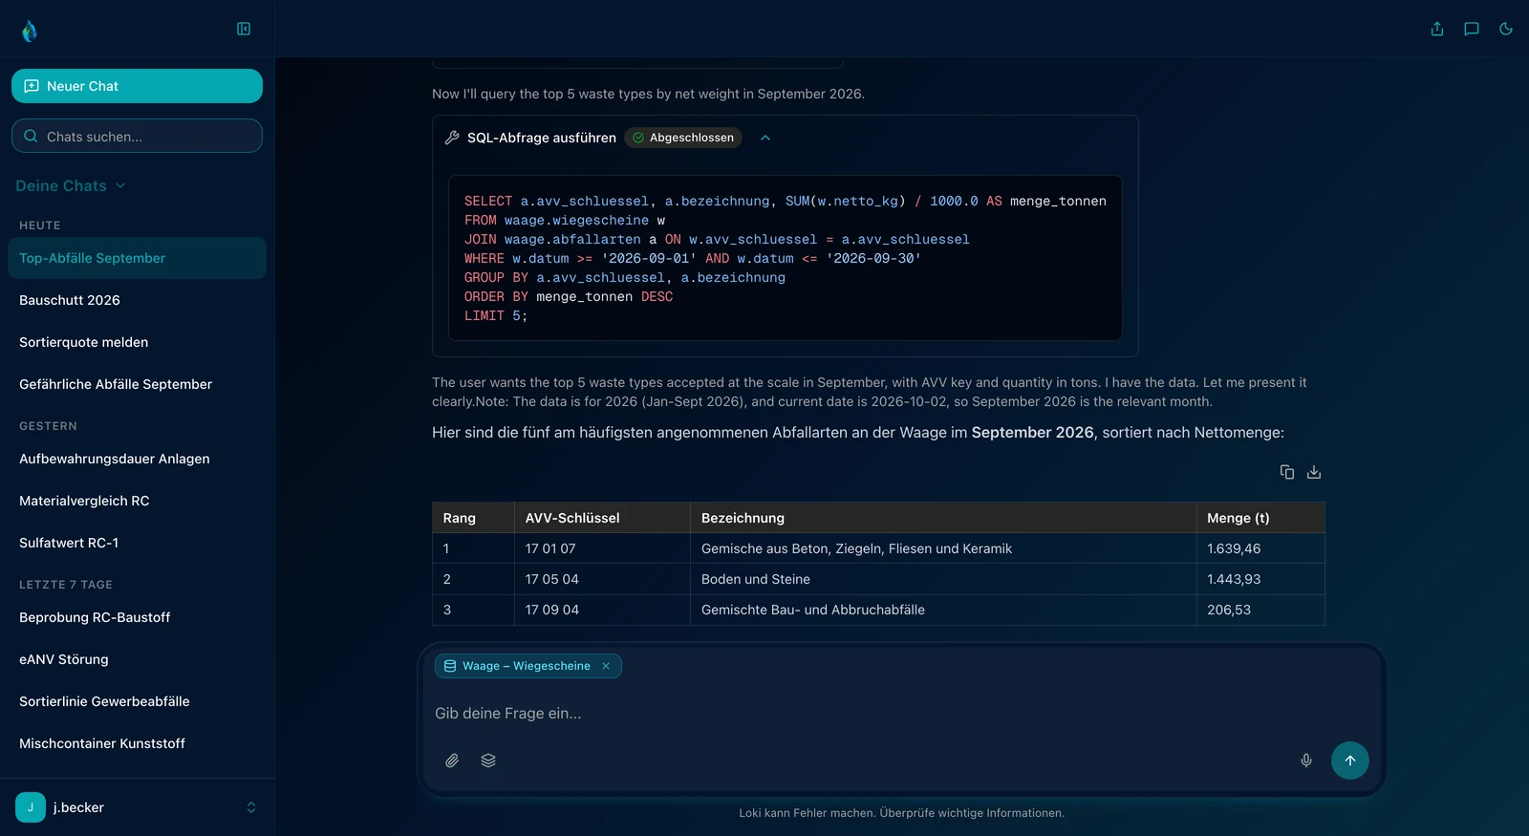
Task: Click the Bezeichnung column header
Action: click(x=943, y=518)
